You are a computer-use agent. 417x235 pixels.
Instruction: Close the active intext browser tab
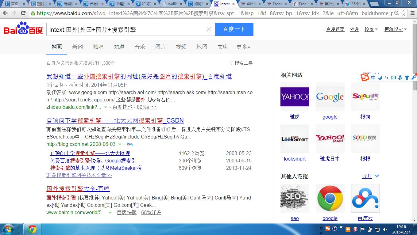click(234, 4)
